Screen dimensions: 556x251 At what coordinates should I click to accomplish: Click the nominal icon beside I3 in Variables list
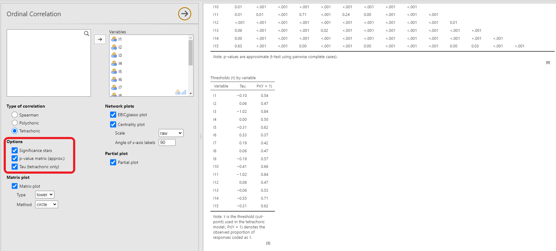coord(114,55)
